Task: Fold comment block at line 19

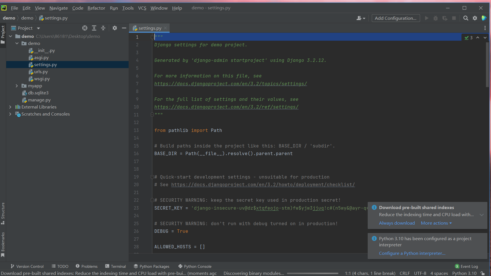Action: [152, 177]
